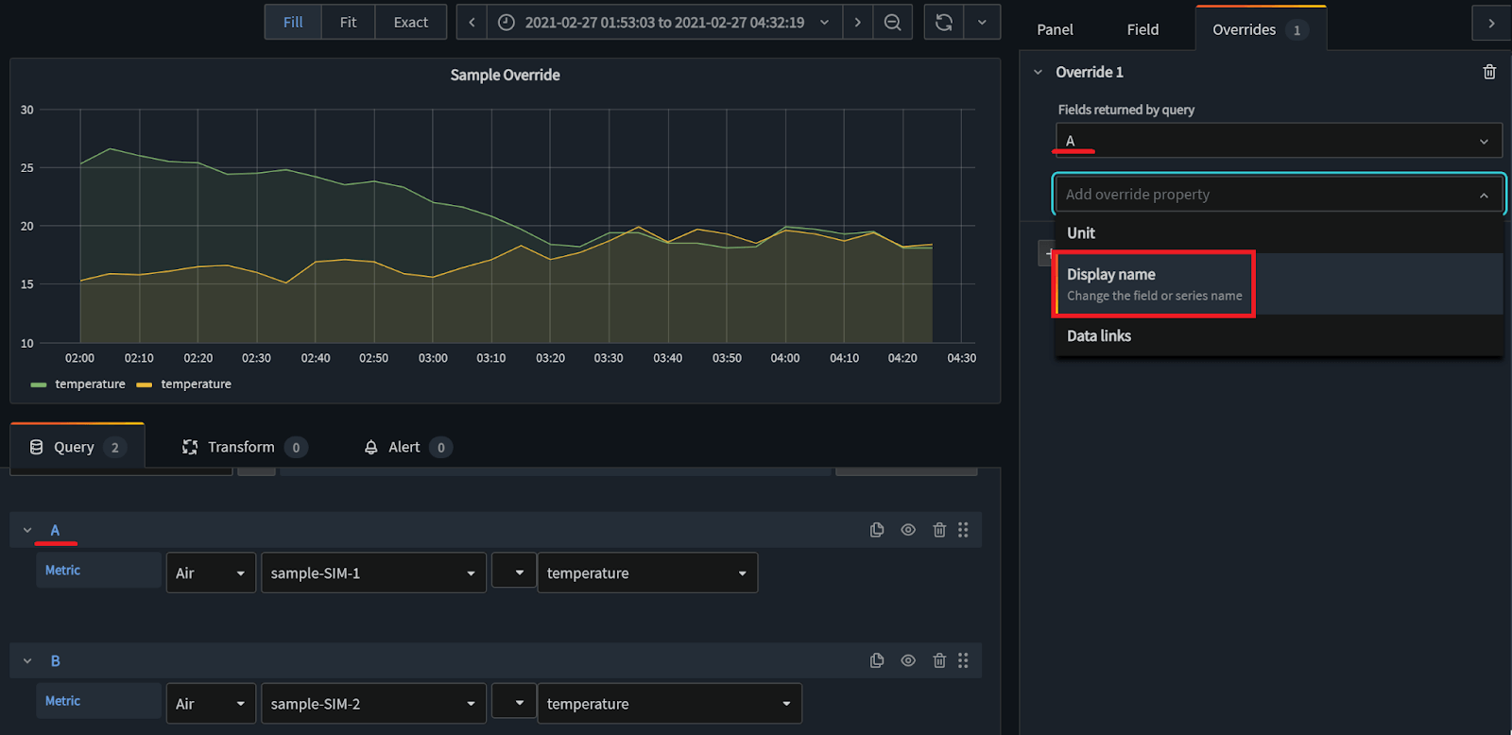Delete Override 1 with trash icon
1512x735 pixels.
[1489, 72]
